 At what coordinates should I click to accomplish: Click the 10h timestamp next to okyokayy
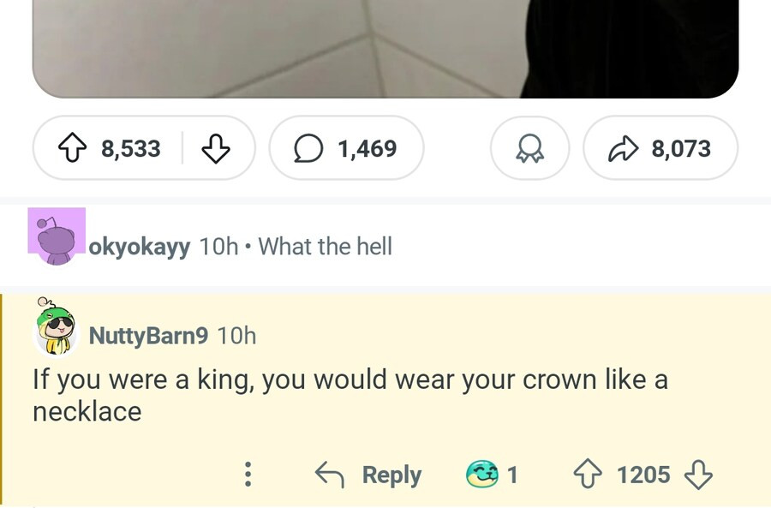pos(218,247)
